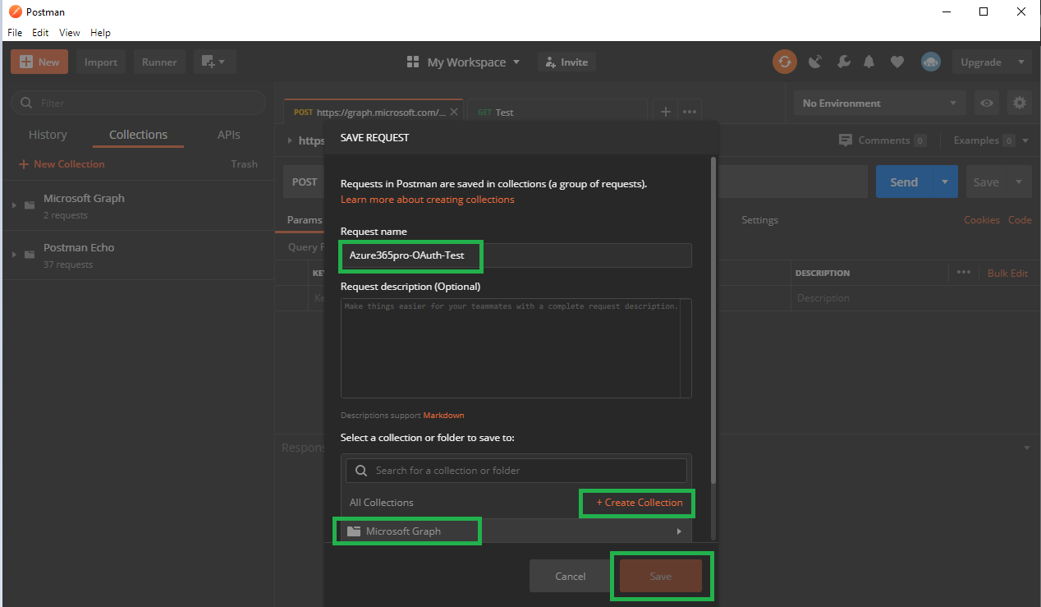
Task: Click the Invite button
Action: tap(566, 62)
